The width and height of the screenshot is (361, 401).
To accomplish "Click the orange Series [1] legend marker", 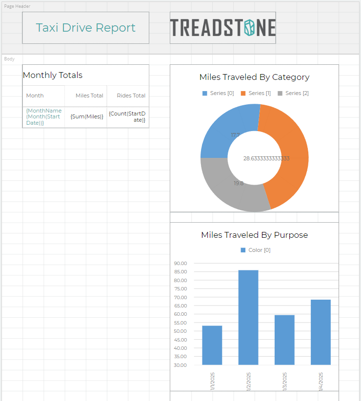I will click(243, 93).
